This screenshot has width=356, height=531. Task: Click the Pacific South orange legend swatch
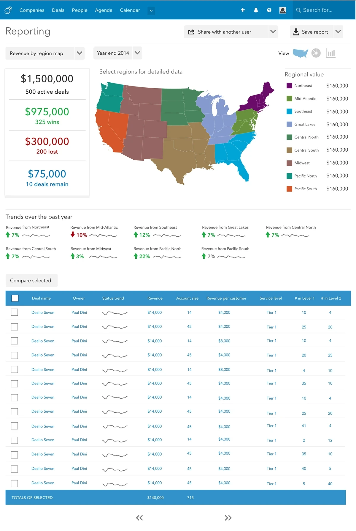pos(289,189)
